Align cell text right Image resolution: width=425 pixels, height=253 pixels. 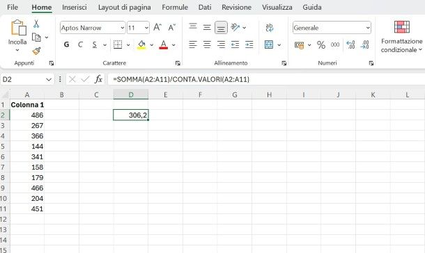[x=221, y=44]
